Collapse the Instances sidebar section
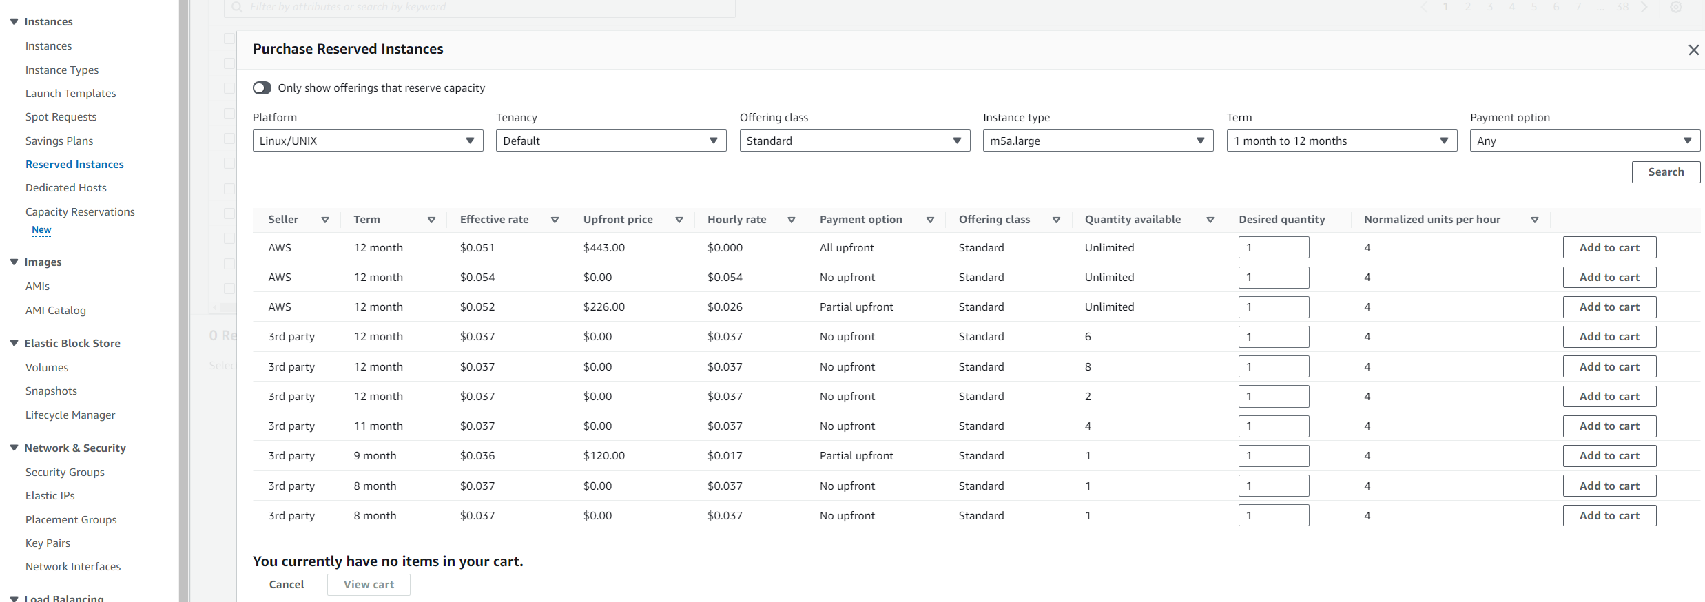Screen dimensions: 1705x602 (14, 21)
